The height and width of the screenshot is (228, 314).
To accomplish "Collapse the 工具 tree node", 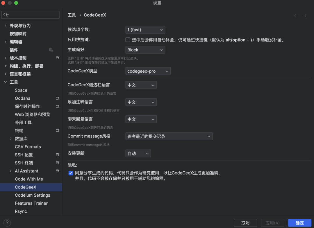I will pos(6,82).
